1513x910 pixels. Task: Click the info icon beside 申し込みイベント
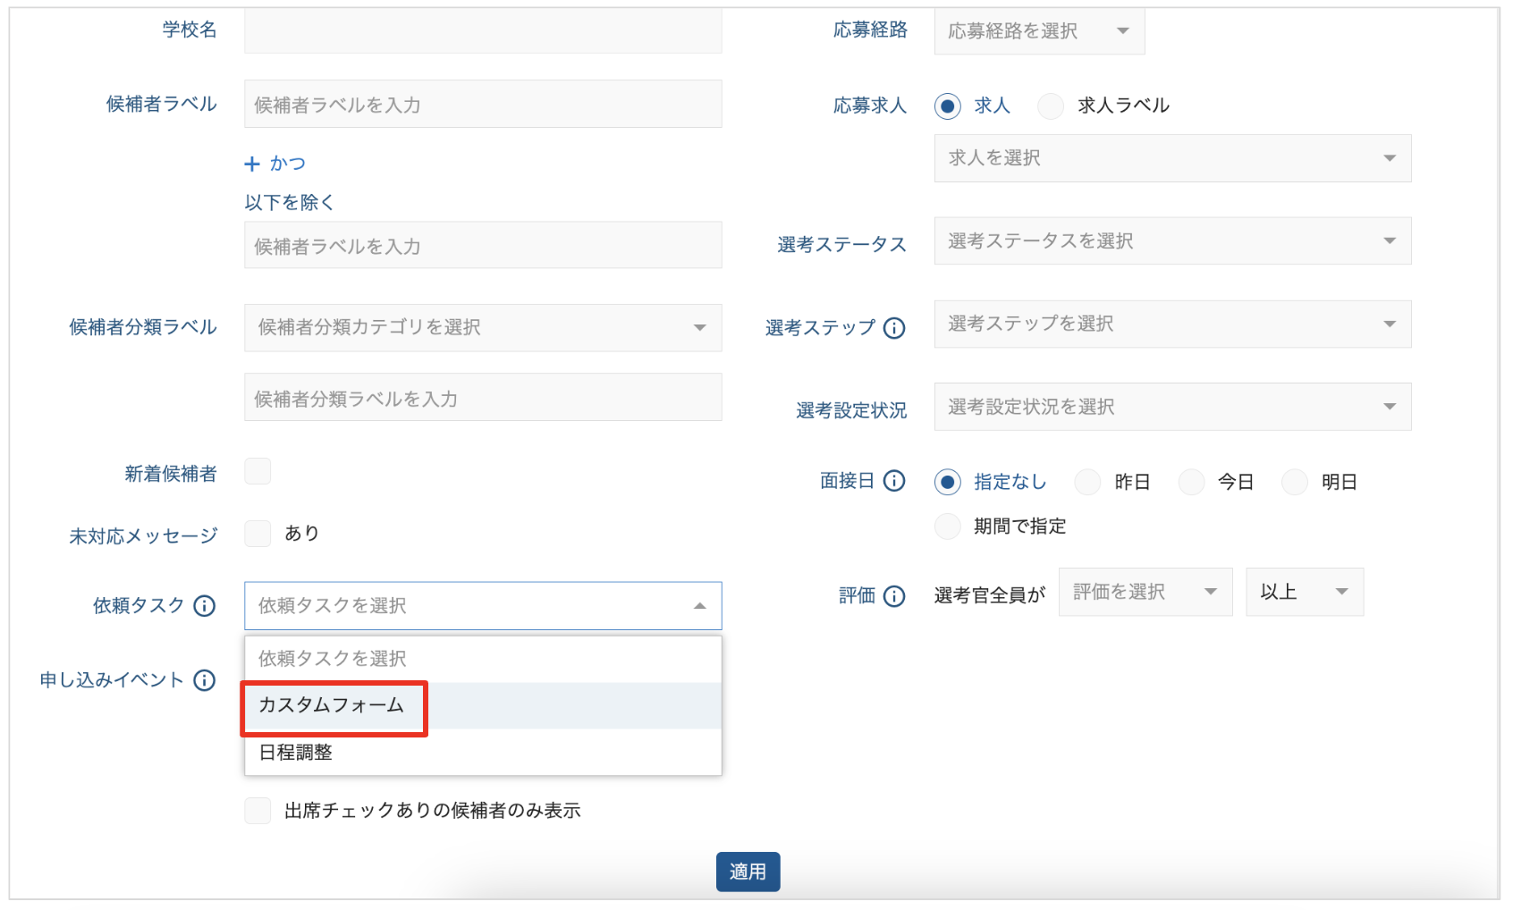(205, 680)
